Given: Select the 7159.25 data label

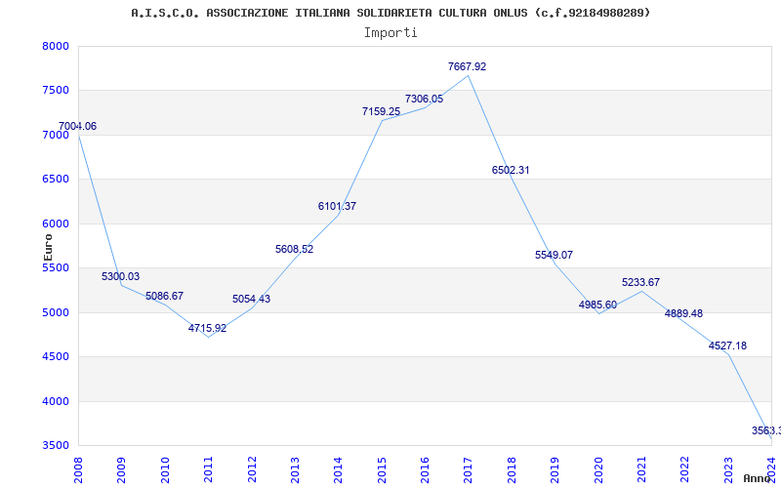Looking at the screenshot, I should (381, 111).
